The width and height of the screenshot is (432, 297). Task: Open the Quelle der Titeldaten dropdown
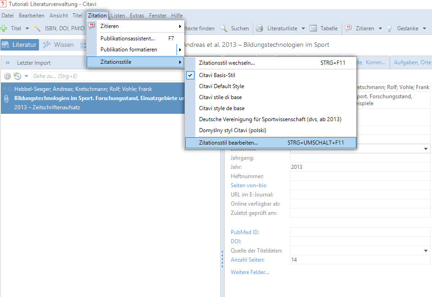tap(426, 251)
